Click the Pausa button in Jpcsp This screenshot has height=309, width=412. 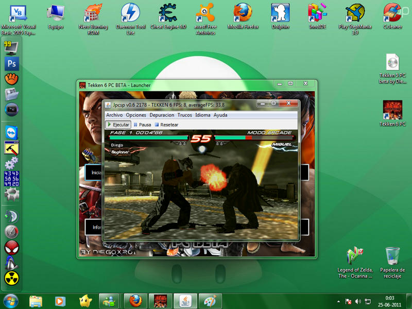coord(143,125)
